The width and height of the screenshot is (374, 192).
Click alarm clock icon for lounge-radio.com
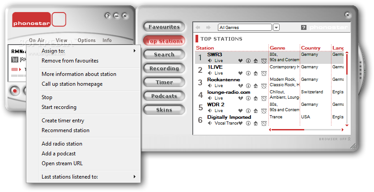[264, 98]
